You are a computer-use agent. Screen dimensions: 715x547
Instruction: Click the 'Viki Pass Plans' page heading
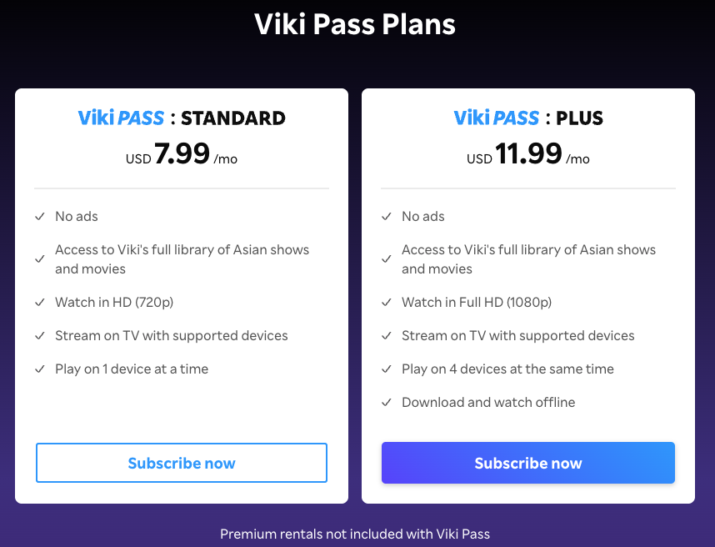355,24
